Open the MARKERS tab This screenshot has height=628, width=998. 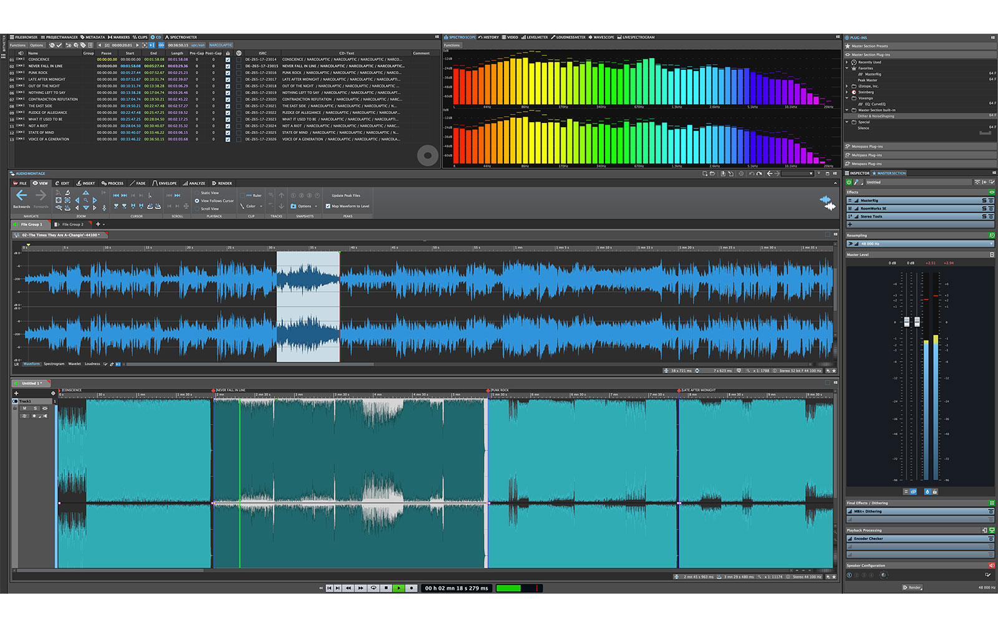[x=119, y=37]
